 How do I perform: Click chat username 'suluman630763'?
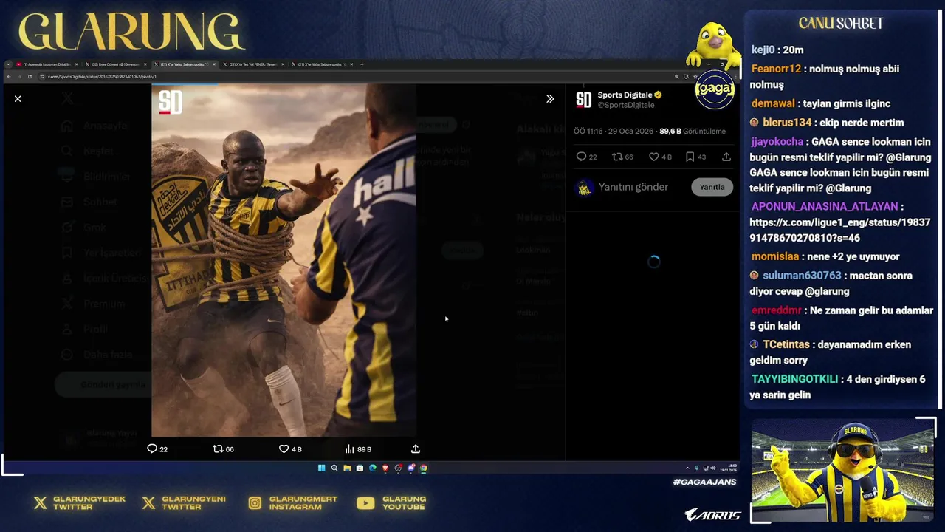[802, 276]
